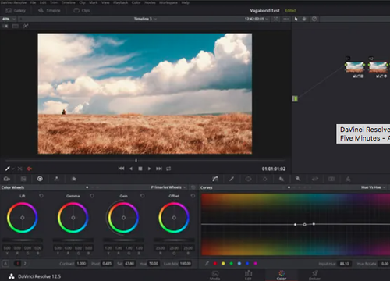Open the Tracker palette
This screenshot has width=390, height=281.
tap(264, 179)
